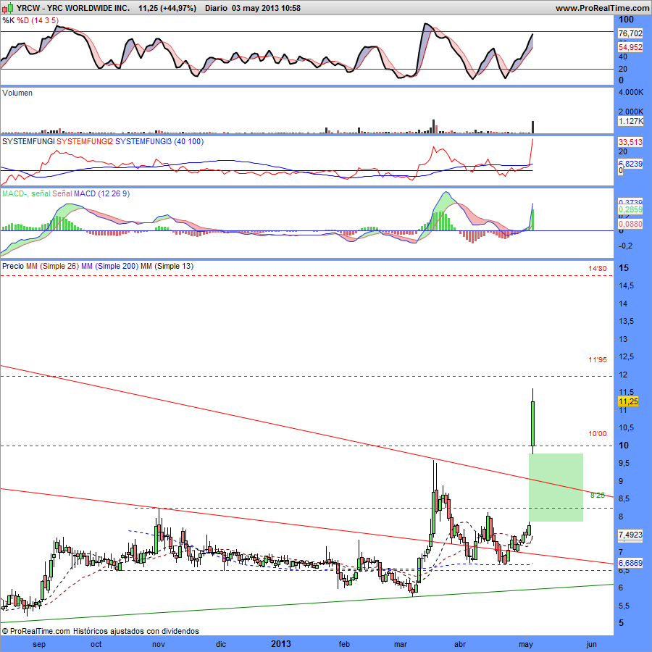
Task: Click the (40 100) indicator parameters
Action: point(189,141)
